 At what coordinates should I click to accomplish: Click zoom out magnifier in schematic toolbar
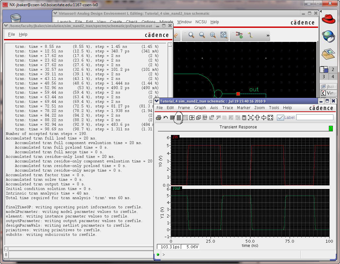pyautogui.click(x=202, y=35)
